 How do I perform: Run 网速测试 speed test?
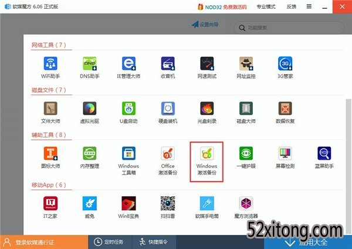coord(207,63)
